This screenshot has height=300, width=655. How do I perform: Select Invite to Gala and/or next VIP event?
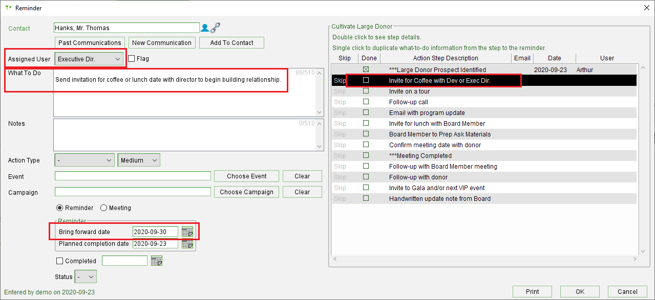[484, 188]
